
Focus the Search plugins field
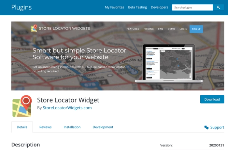coord(192,7)
